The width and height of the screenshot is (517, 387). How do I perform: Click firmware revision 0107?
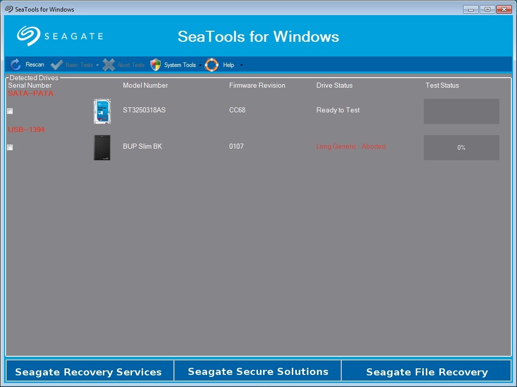tap(236, 146)
